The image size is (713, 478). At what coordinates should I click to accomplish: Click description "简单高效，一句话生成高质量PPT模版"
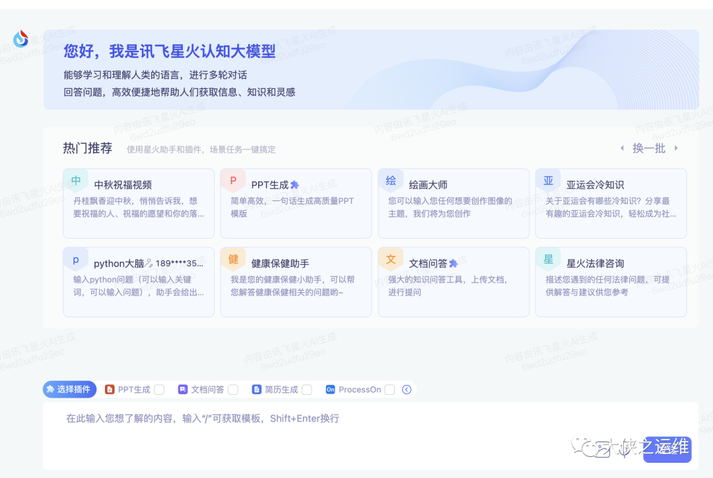coord(292,207)
